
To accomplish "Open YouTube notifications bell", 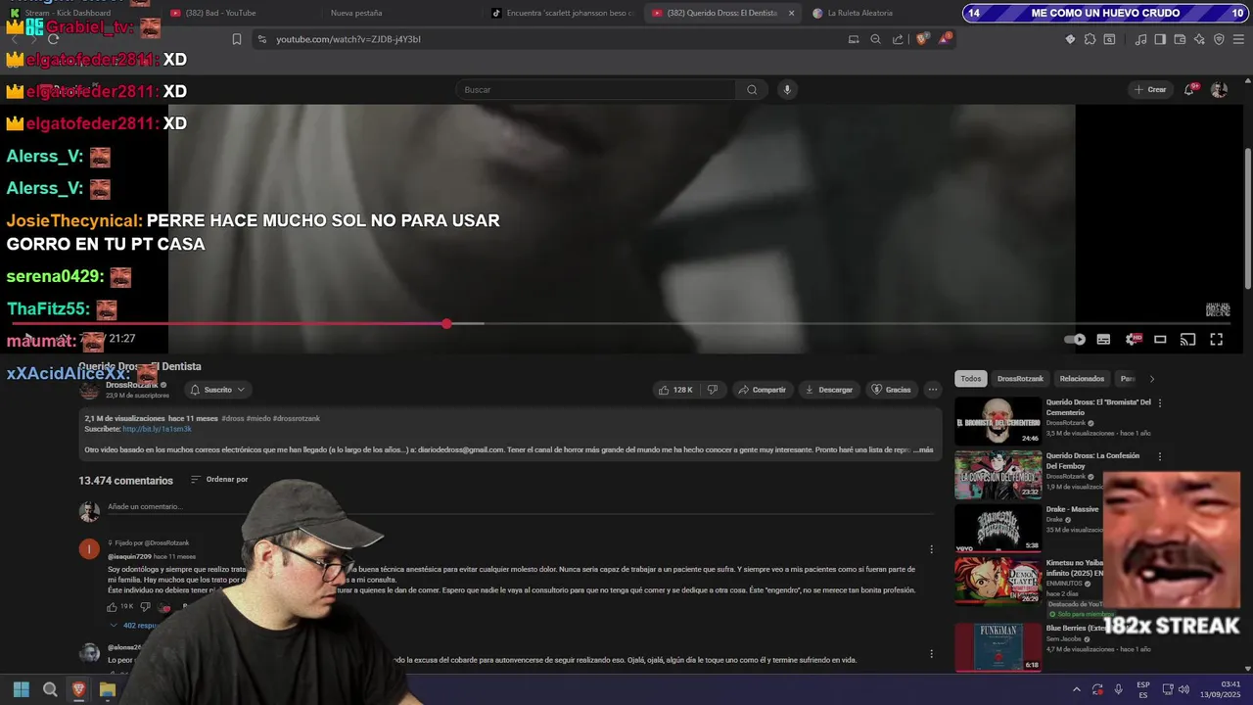I will pyautogui.click(x=1189, y=89).
